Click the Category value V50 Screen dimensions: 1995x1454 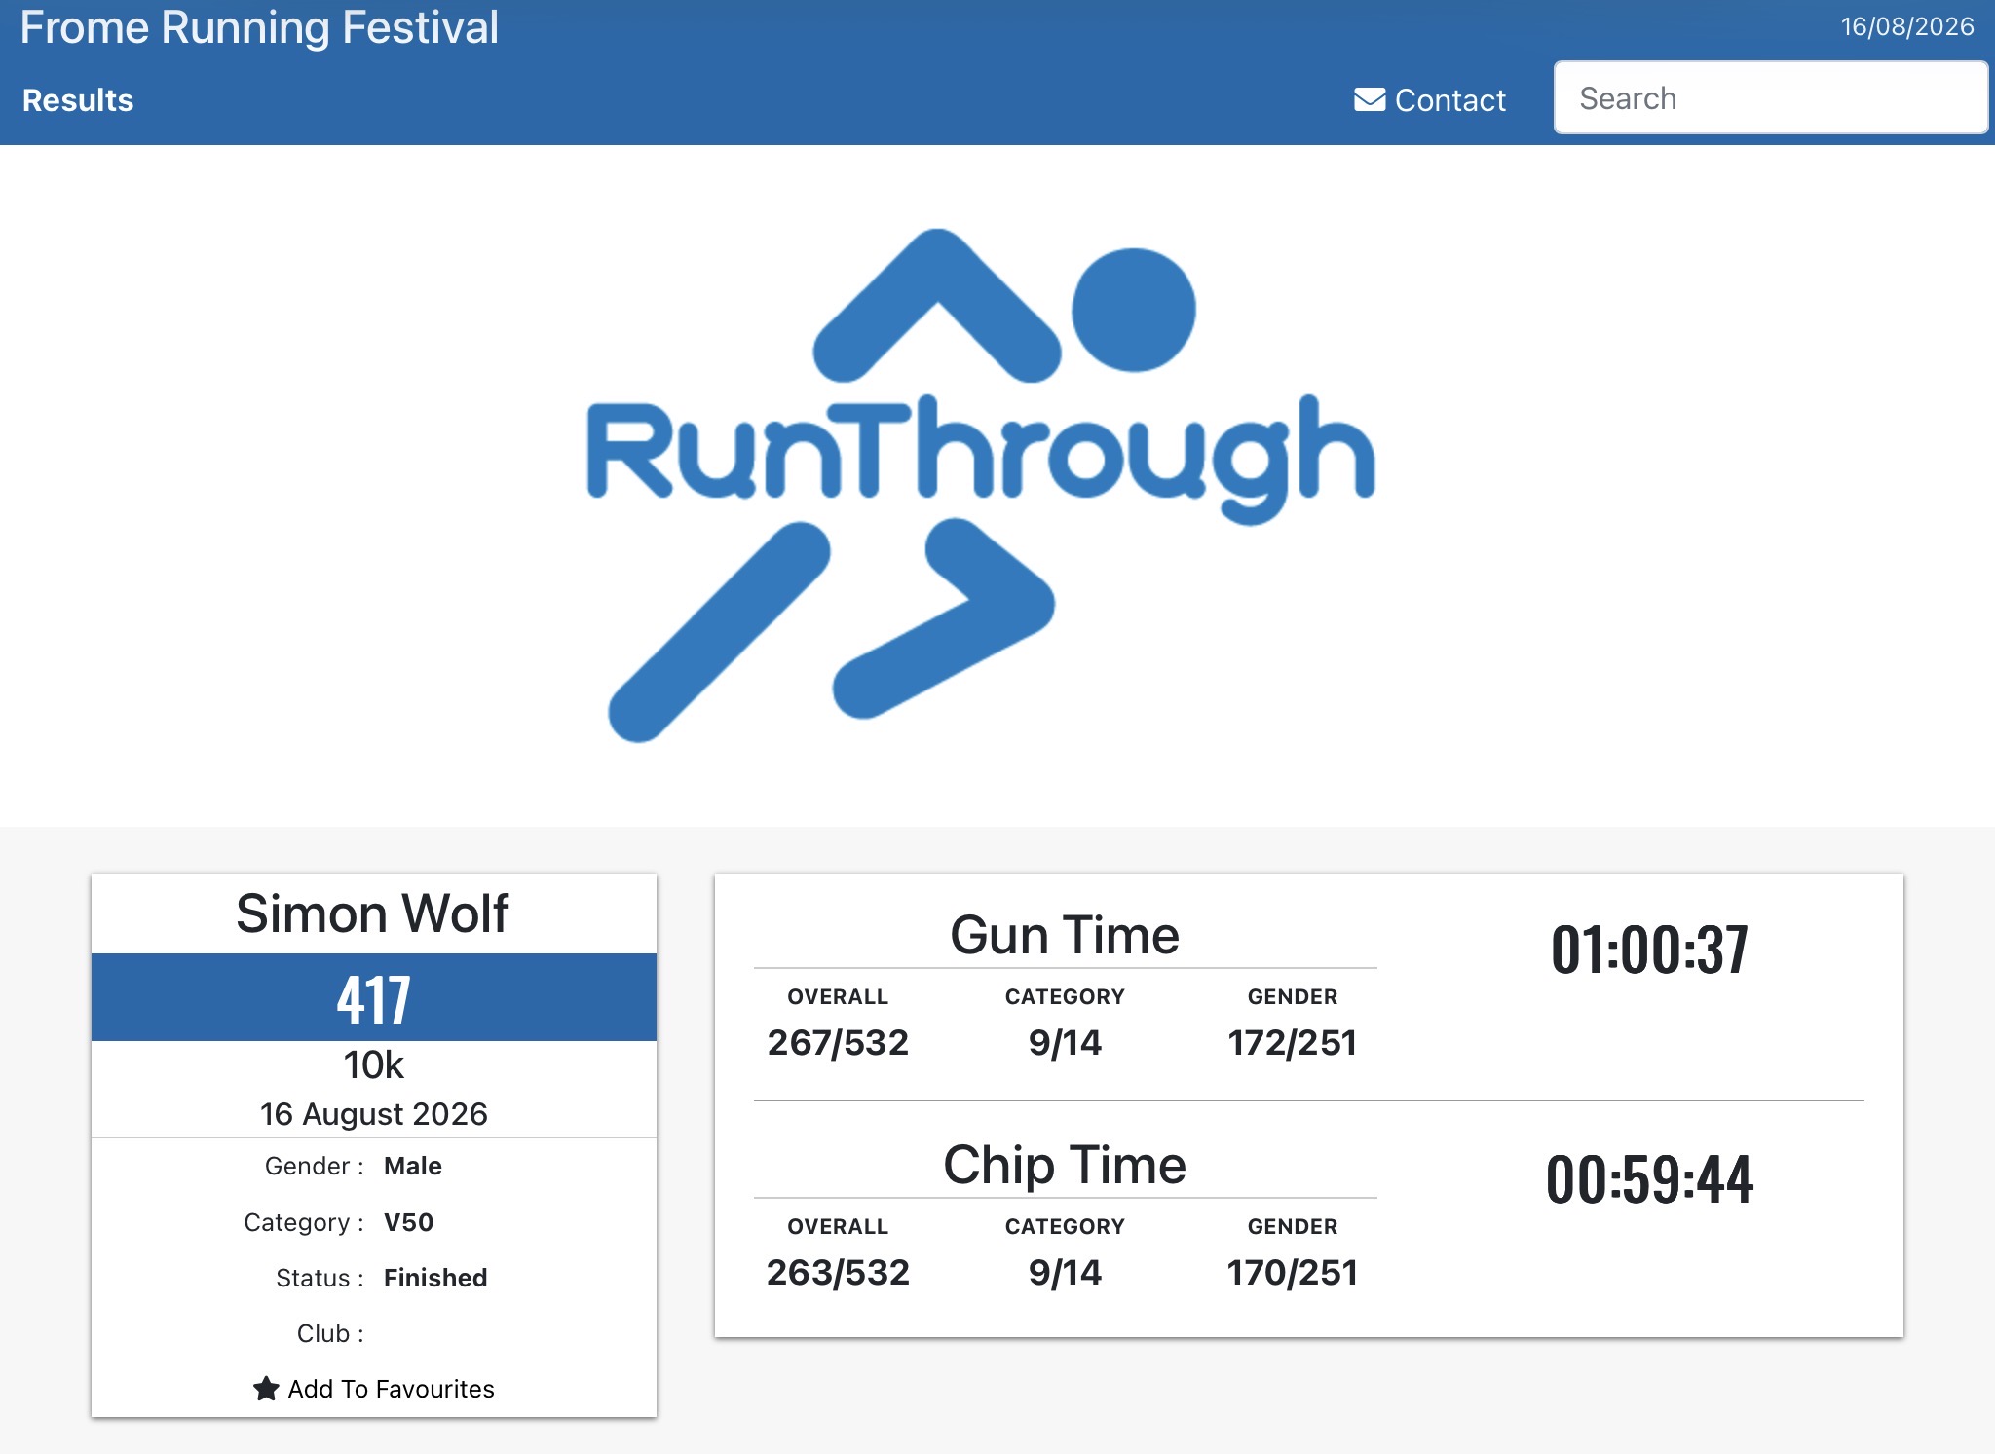click(x=409, y=1222)
